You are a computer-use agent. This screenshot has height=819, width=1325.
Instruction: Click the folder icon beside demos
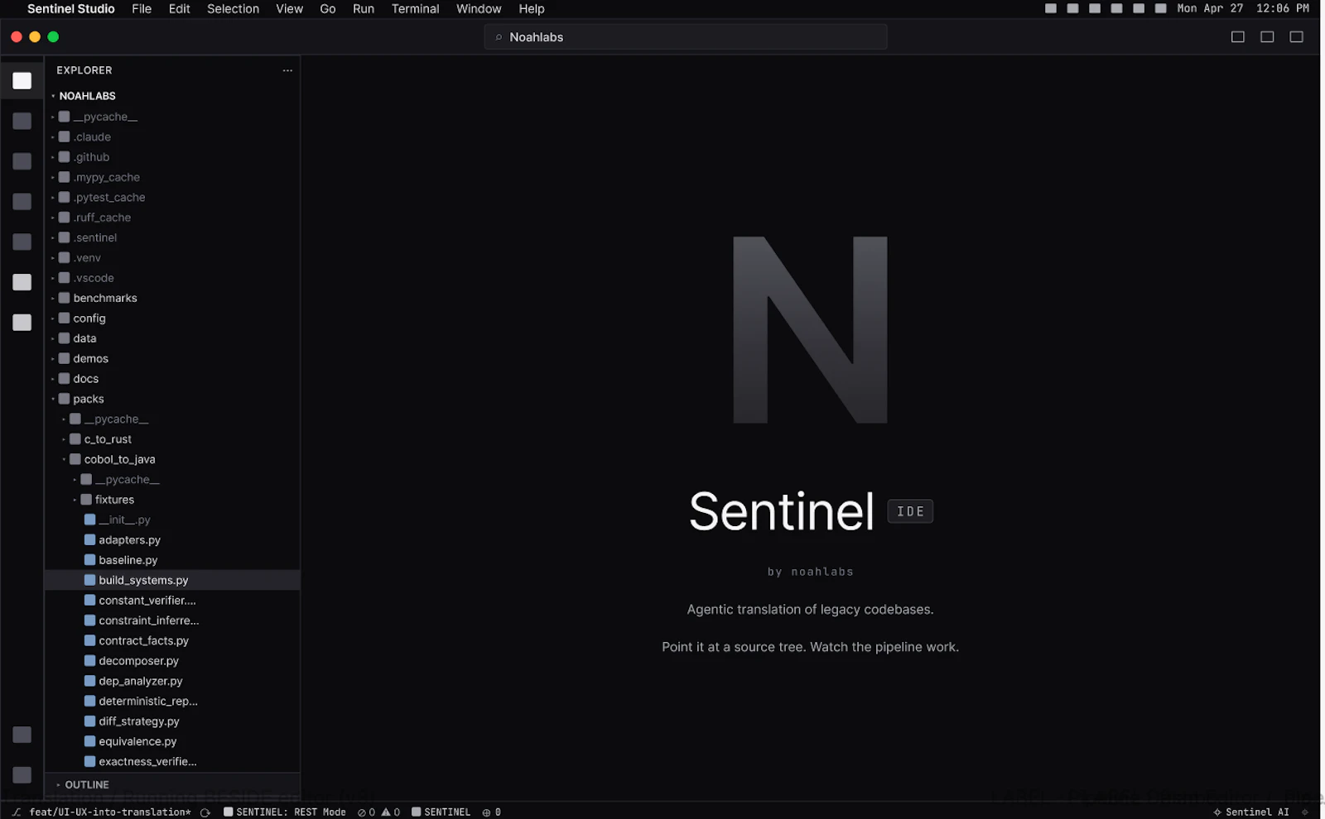pyautogui.click(x=64, y=358)
